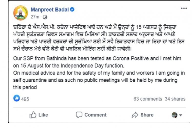
Task: Click the blue verified badge icon
Action: tap(72, 10)
